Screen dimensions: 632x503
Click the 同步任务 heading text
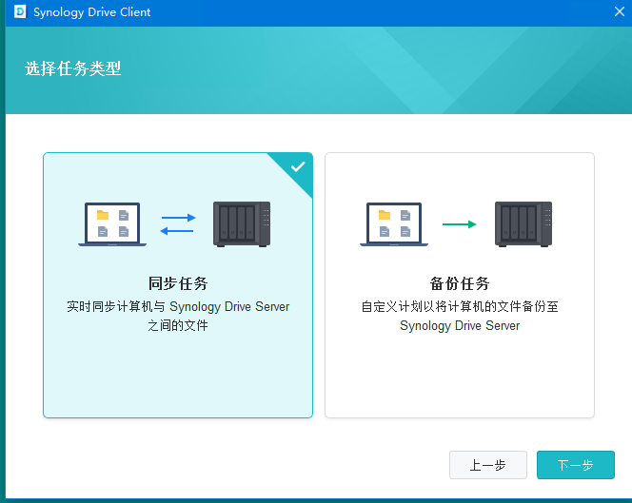tap(178, 283)
